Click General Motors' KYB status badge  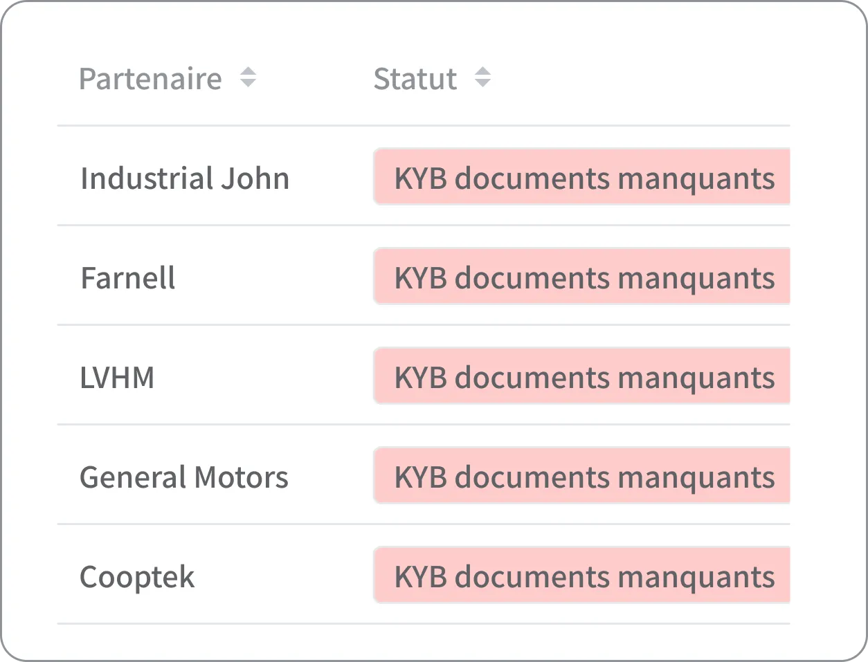pyautogui.click(x=582, y=476)
